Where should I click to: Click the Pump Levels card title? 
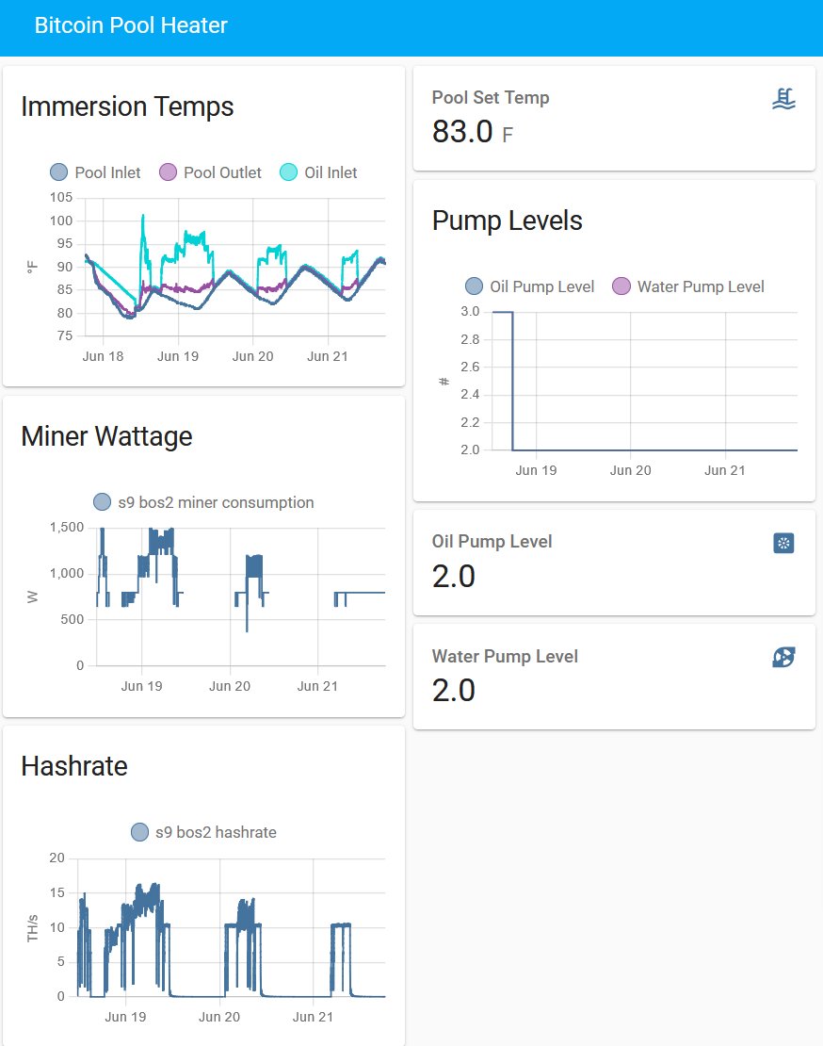(508, 221)
